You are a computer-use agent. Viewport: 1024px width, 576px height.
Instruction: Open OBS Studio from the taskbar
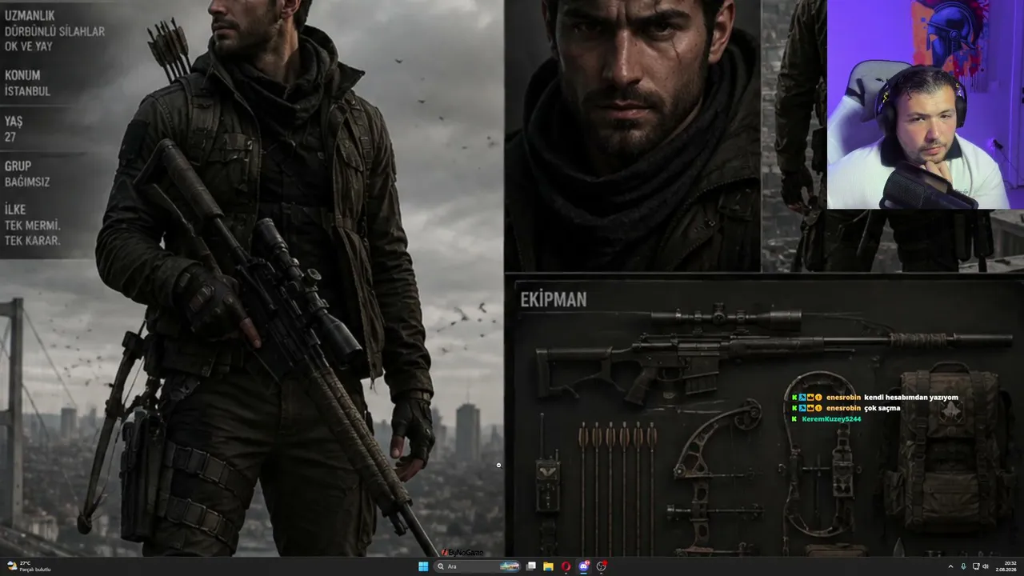602,566
